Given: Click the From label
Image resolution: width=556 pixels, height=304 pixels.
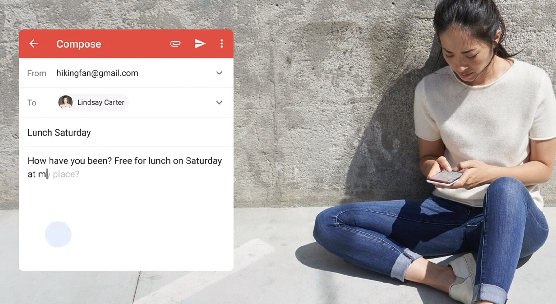Looking at the screenshot, I should click(x=37, y=73).
